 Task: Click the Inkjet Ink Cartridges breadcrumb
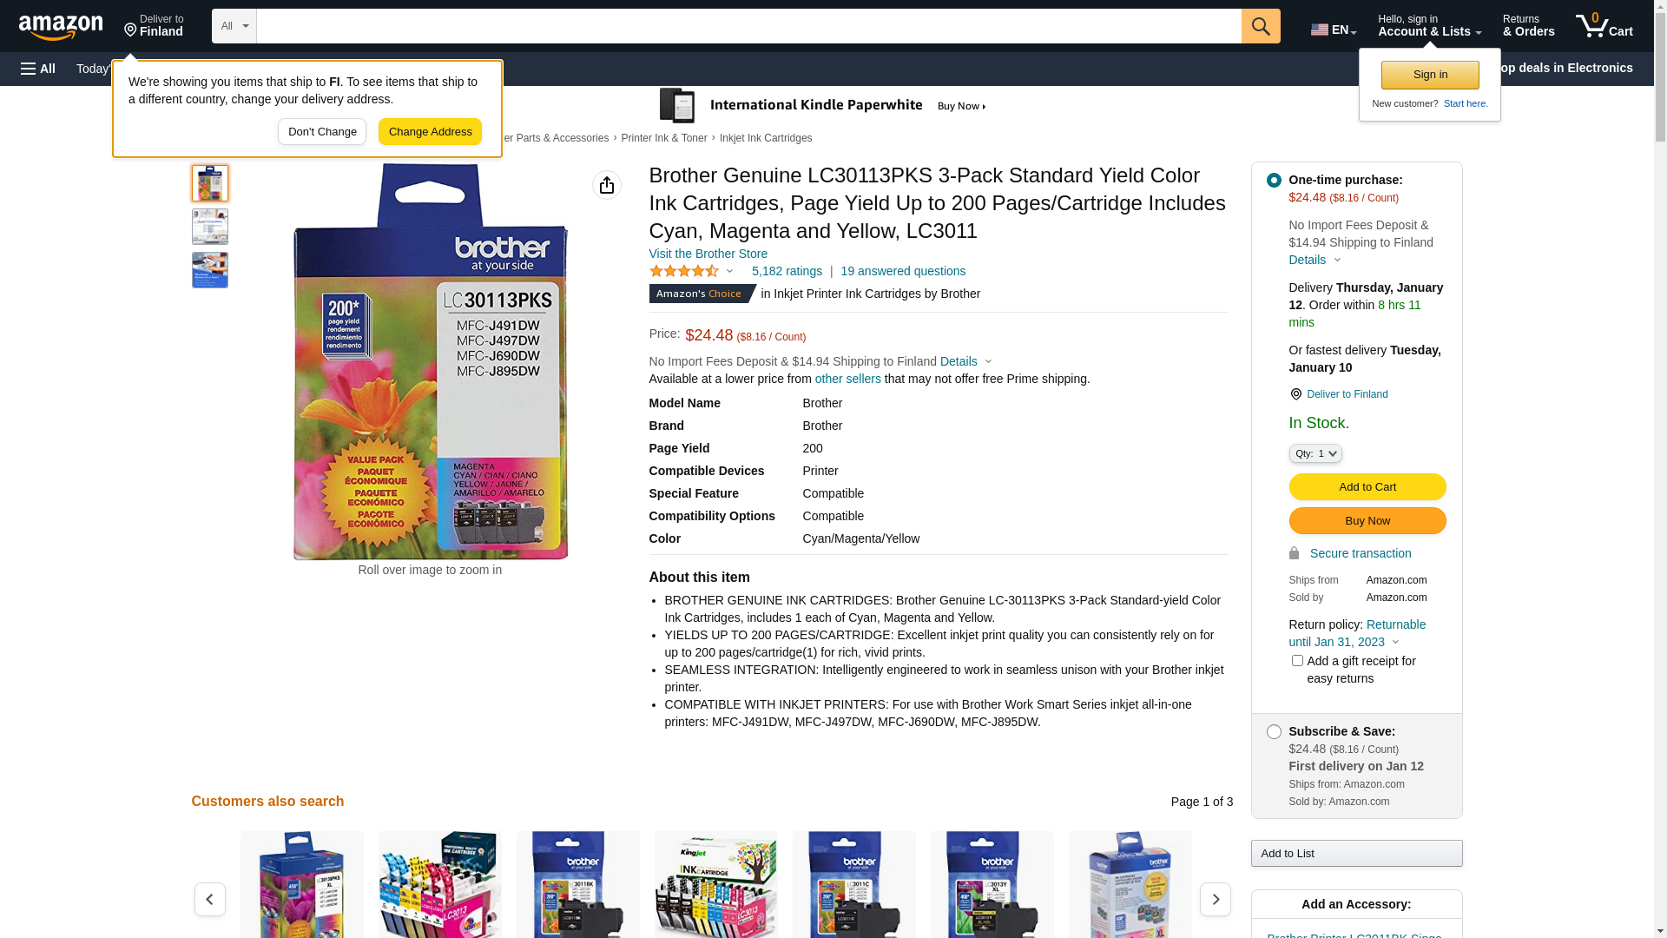click(x=766, y=138)
